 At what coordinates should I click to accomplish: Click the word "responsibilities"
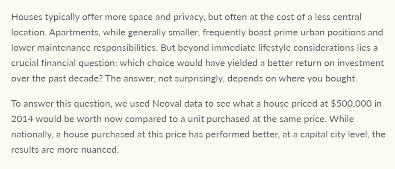125,48
